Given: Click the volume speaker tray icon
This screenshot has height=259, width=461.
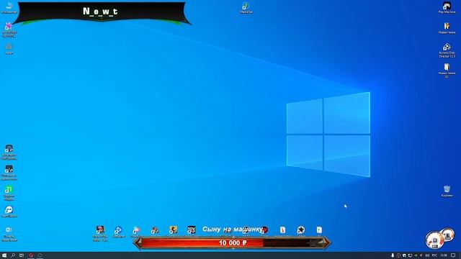Looking at the screenshot, I should tap(427, 255).
